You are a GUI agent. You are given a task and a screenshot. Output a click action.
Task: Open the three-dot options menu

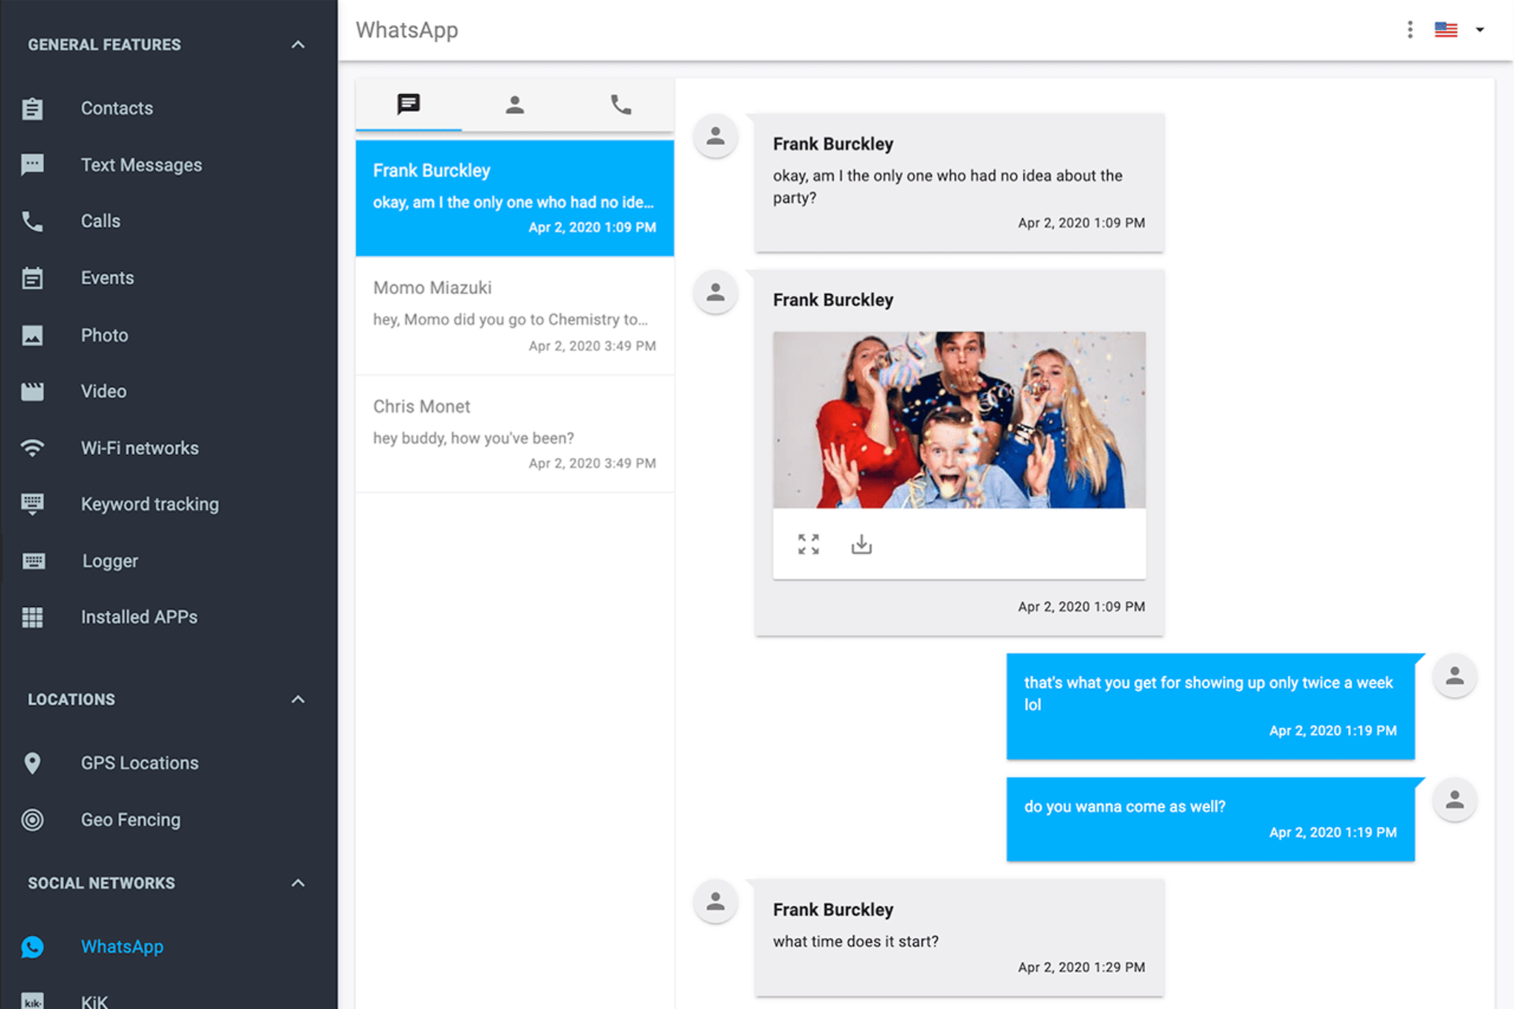[1410, 30]
